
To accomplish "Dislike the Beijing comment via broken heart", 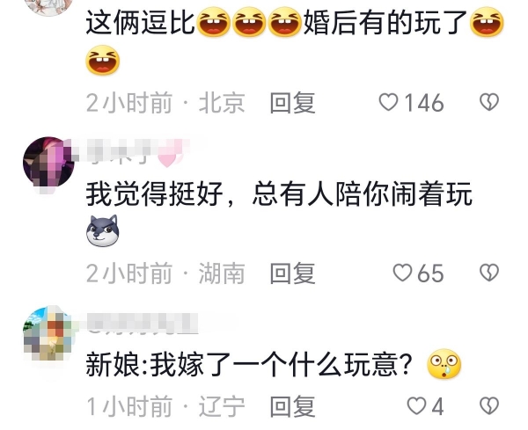I will pos(489,102).
